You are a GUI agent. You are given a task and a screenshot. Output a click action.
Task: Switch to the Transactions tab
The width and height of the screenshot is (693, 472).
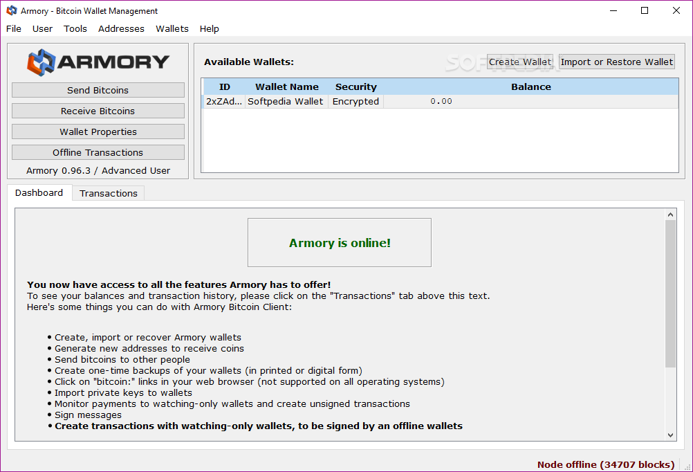point(109,193)
